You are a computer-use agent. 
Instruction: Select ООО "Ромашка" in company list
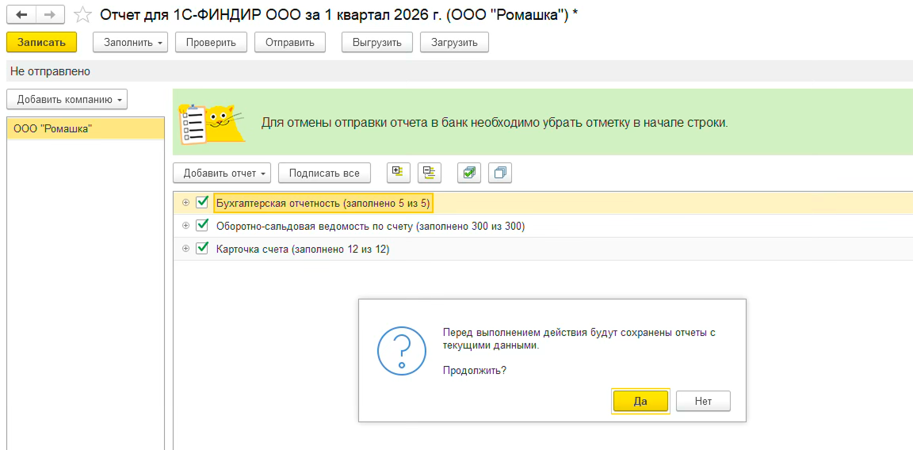point(86,128)
